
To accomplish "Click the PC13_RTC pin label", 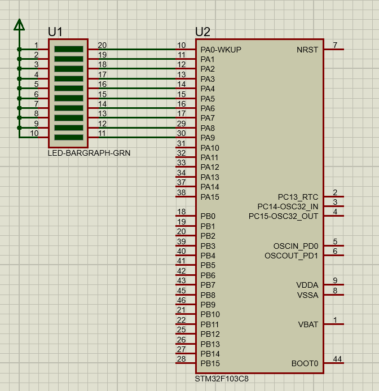I will pyautogui.click(x=298, y=197).
